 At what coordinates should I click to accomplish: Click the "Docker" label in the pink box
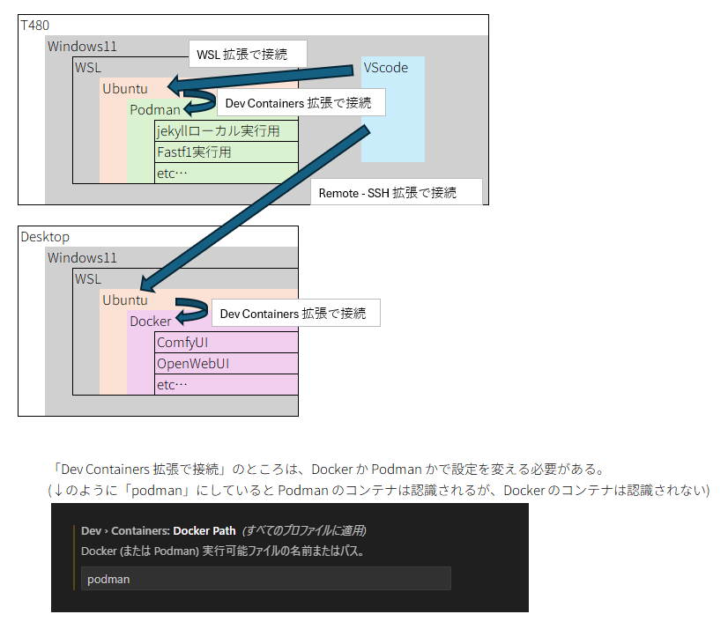(x=151, y=322)
